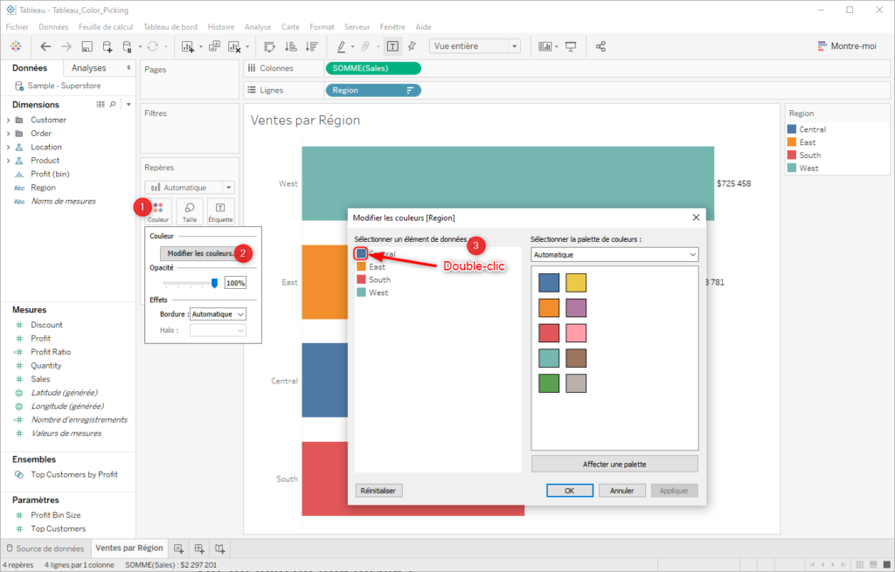Add a new data source via toolbar
Screen dimensions: 895x572
pyautogui.click(x=108, y=47)
